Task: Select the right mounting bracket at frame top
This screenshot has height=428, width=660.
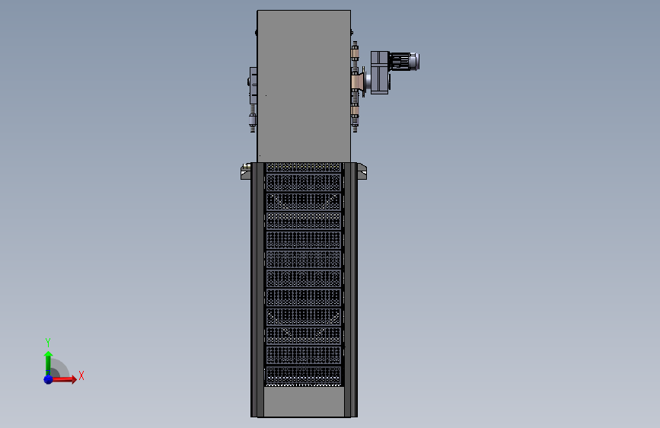Action: [x=362, y=171]
